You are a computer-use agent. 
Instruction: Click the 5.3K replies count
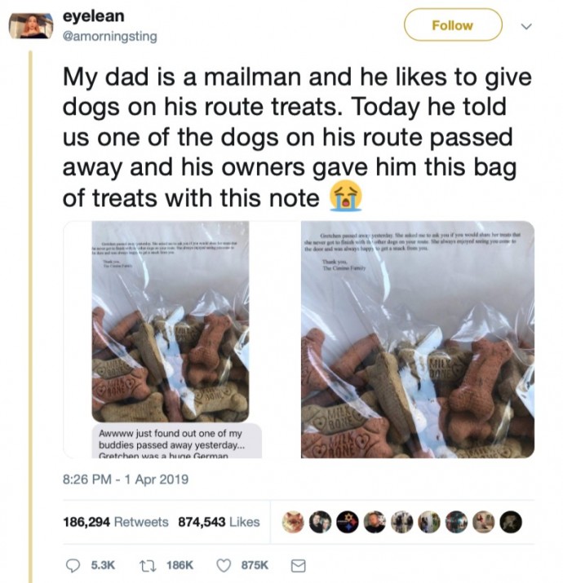tap(103, 566)
